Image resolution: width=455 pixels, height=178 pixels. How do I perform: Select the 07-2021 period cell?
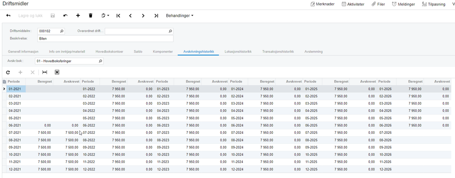click(16, 133)
